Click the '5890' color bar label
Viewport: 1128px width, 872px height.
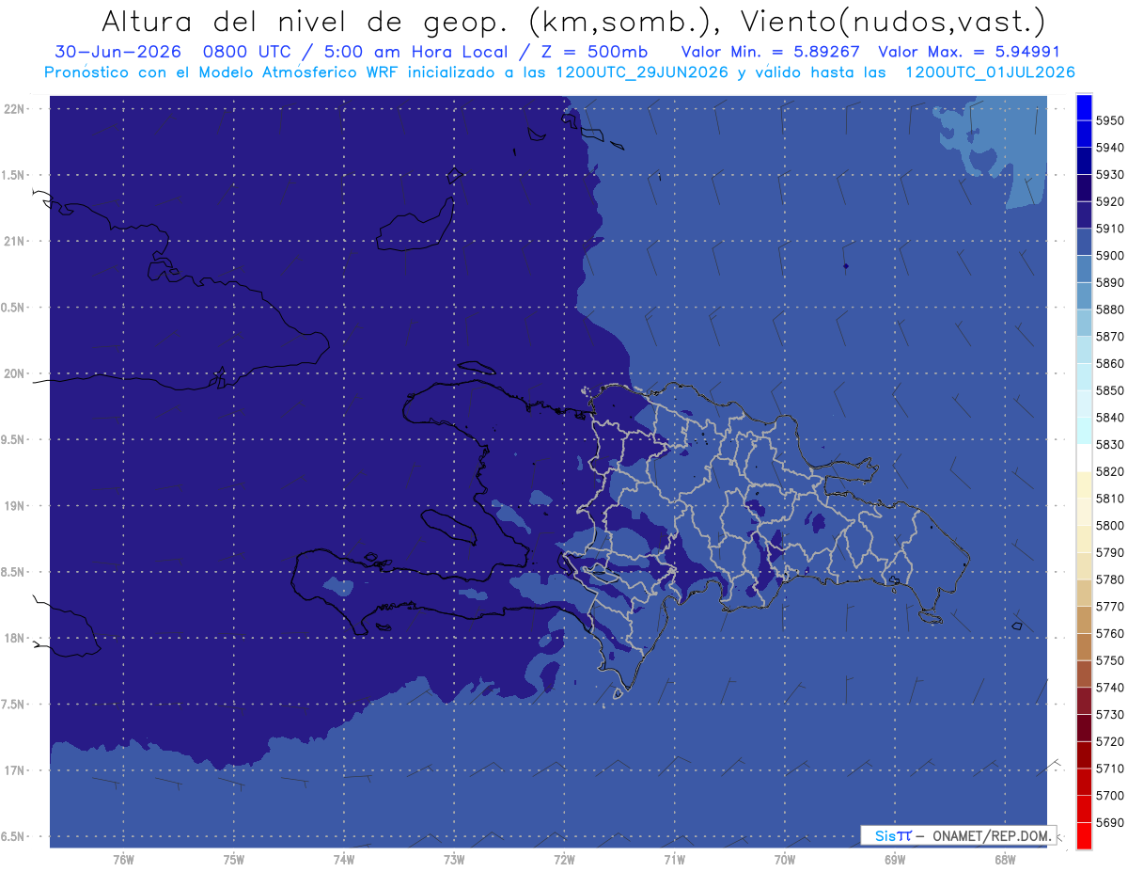[1109, 282]
